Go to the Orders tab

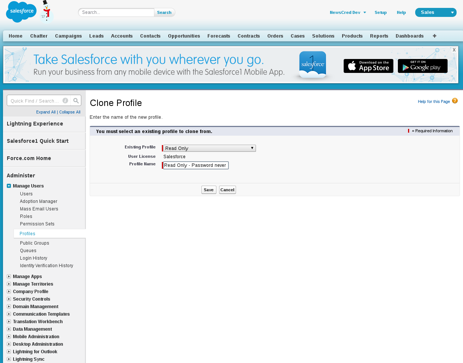point(275,36)
